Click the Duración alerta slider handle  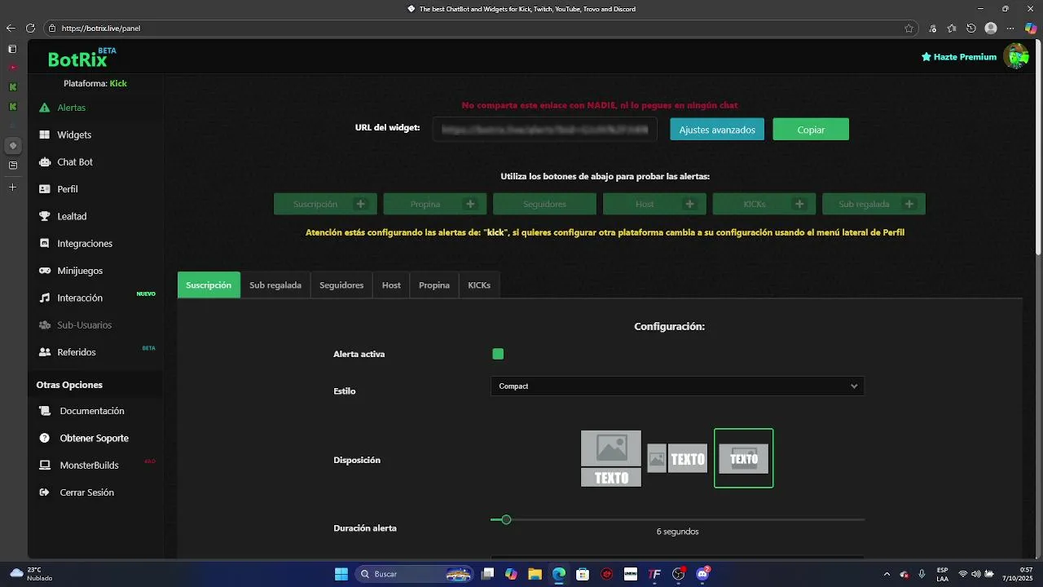(x=506, y=519)
